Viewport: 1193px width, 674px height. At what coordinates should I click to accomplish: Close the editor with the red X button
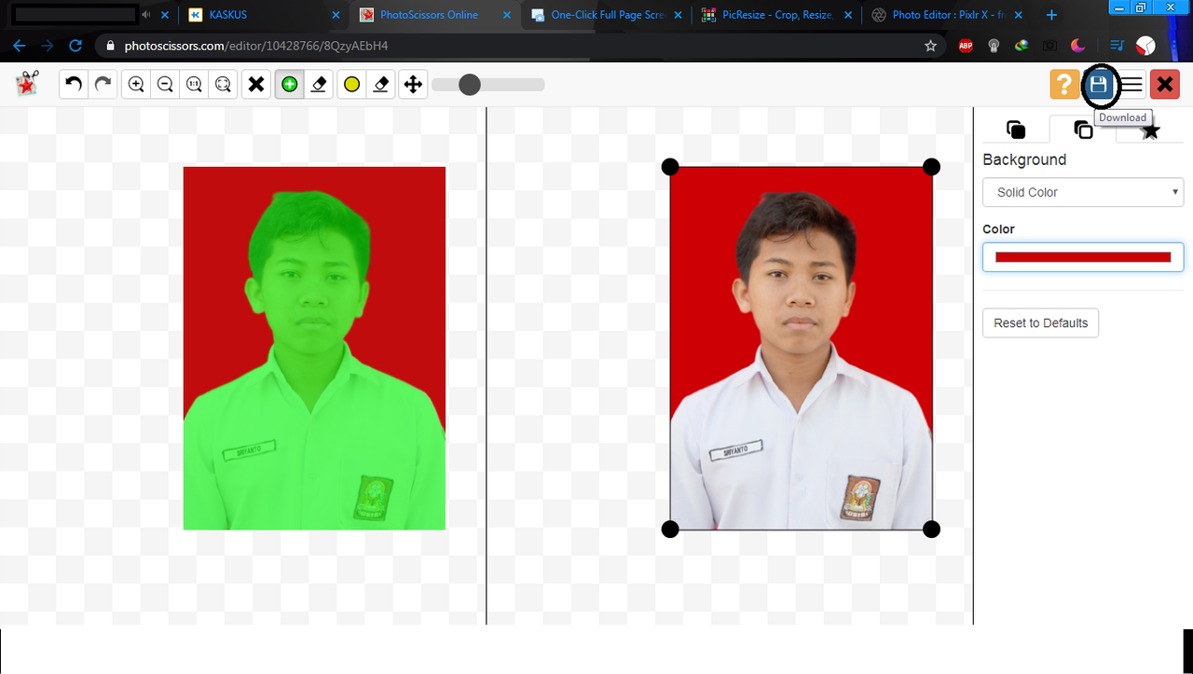(1165, 85)
